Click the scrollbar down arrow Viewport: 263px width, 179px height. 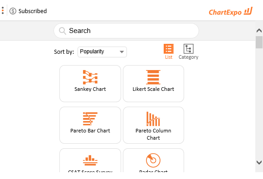[259, 162]
